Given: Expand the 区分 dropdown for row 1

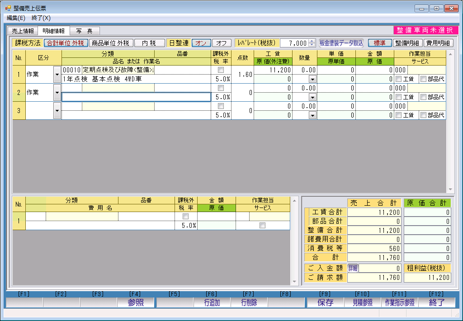Looking at the screenshot, I should [x=57, y=75].
